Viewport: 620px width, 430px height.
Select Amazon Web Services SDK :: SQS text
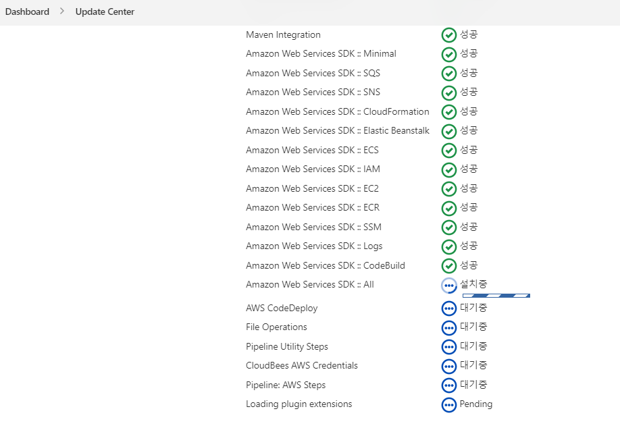(313, 73)
